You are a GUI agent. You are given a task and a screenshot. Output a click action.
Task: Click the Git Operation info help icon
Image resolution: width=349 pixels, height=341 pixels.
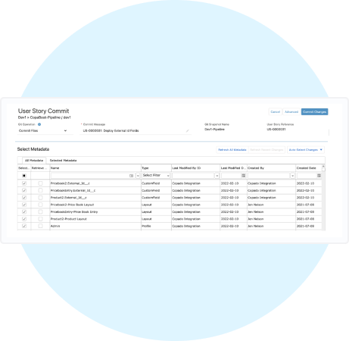(x=39, y=124)
